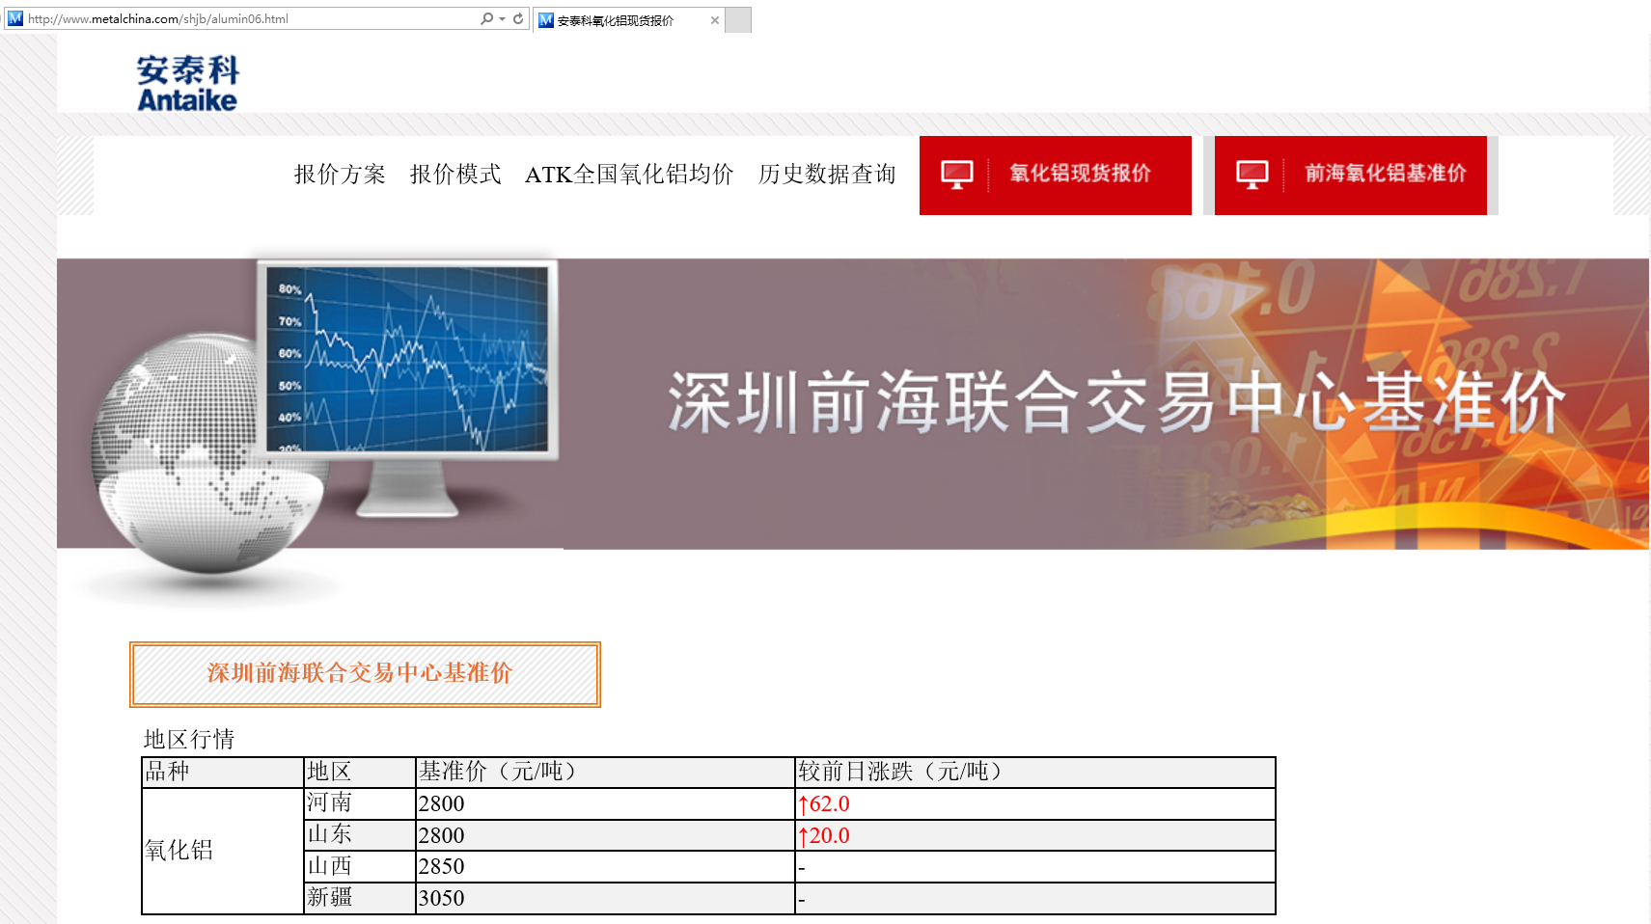1651x924 pixels.
Task: Click the 3050 price in 新疆 row
Action: tap(441, 898)
